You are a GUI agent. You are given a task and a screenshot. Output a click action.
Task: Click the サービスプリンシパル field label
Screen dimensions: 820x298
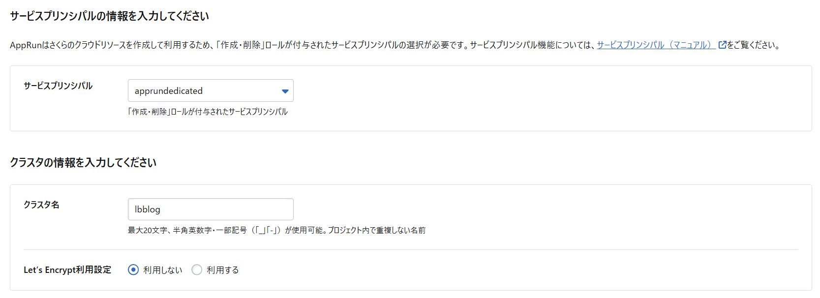coord(58,86)
